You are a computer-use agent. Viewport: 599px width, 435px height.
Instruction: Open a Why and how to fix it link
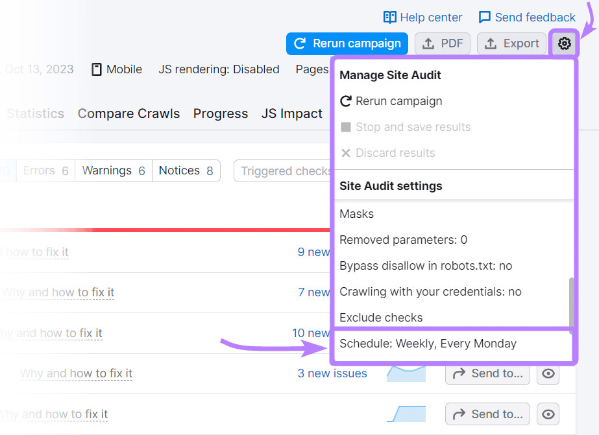76,373
